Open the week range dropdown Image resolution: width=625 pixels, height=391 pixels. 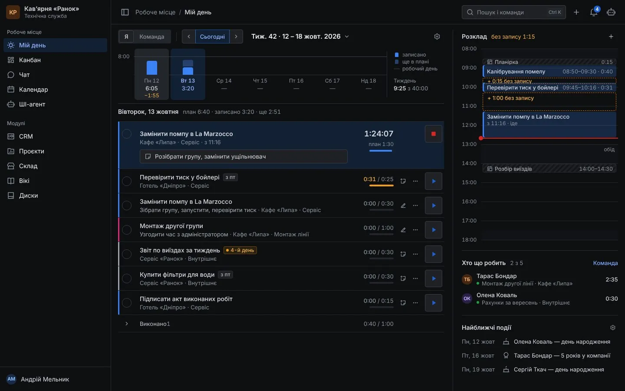(x=300, y=36)
